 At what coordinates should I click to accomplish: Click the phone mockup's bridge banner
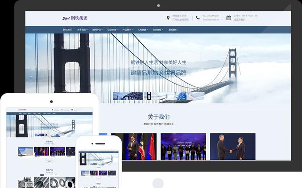coord(99,159)
